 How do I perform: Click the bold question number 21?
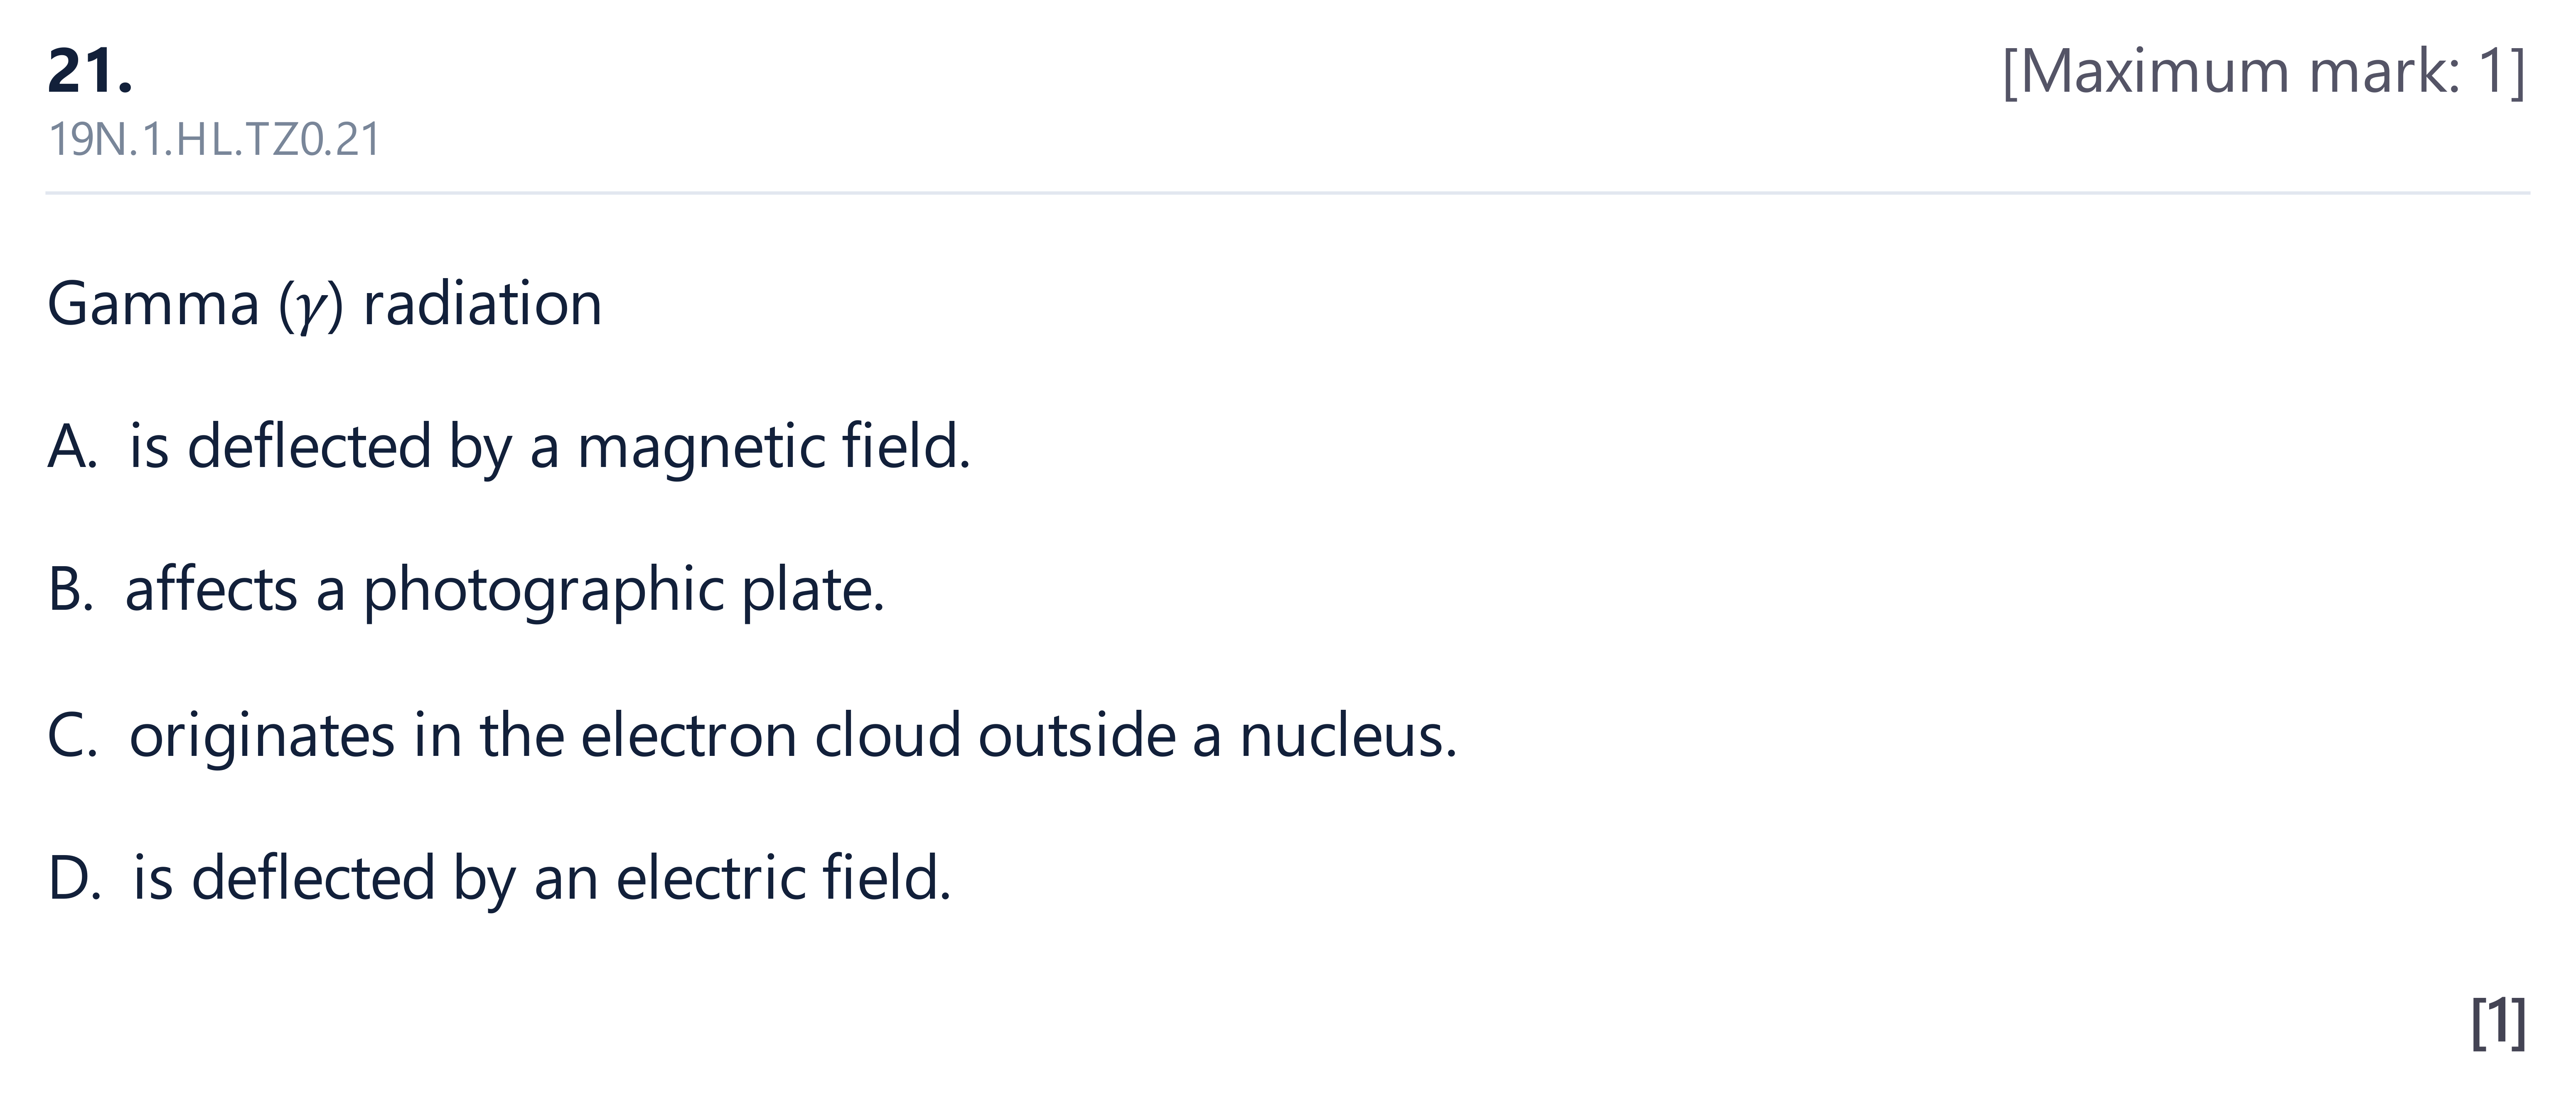pos(89,72)
